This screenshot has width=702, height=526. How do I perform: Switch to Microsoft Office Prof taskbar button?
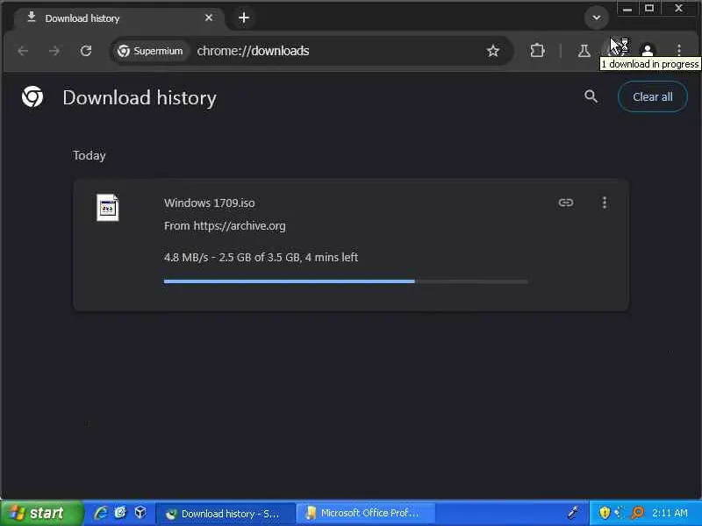pos(366,513)
